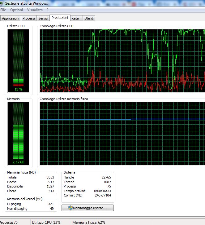Switch to the Utenti tab
Image resolution: width=205 pixels, height=225 pixels.
pyautogui.click(x=89, y=18)
